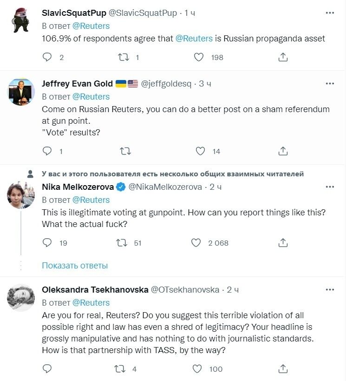
Task: Share Jeffrey Evan Gold's tweet
Action: click(283, 151)
